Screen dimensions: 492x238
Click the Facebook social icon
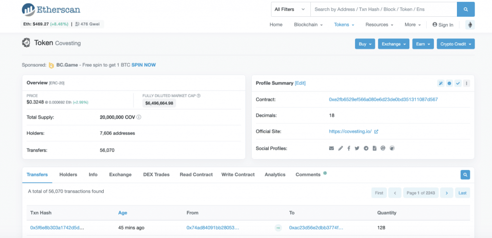[349, 148]
